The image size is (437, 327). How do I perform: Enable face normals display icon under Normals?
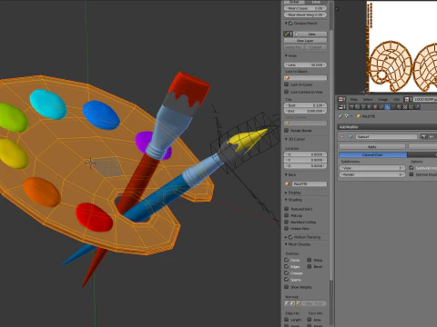298,303
